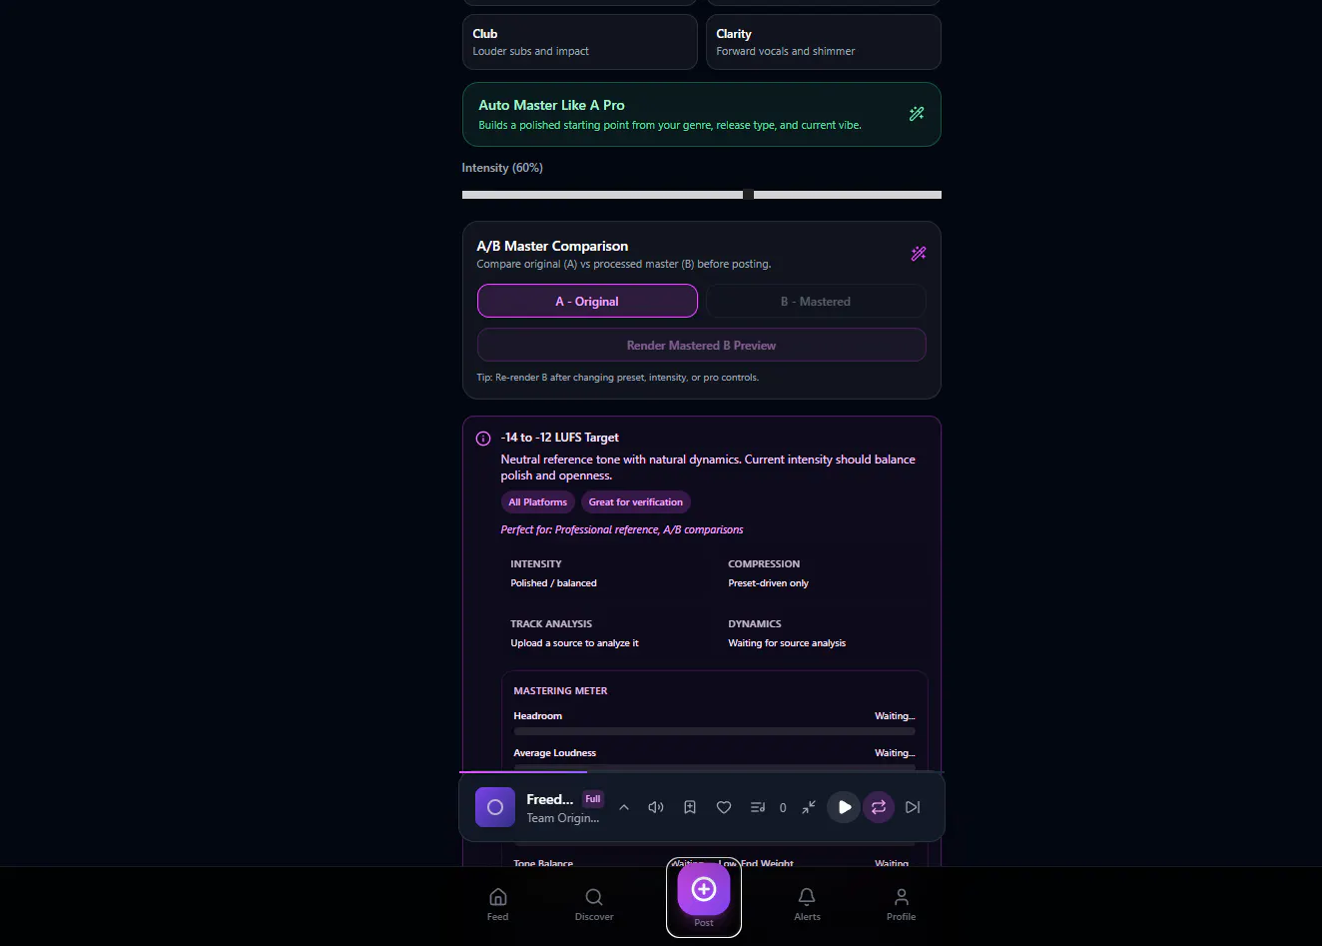
Task: Click the Average Loudness meter label
Action: (554, 753)
